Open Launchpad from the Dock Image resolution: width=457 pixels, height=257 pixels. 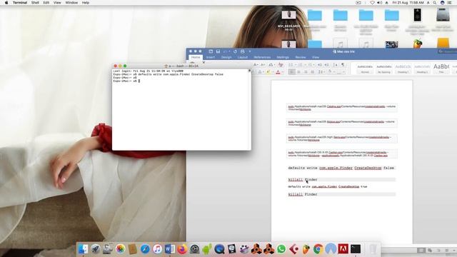96,249
